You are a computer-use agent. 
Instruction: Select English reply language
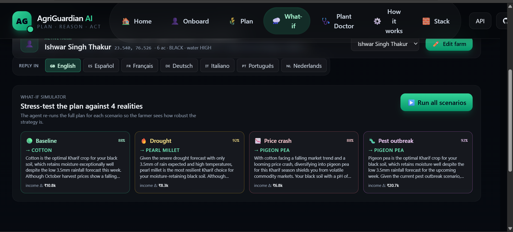[x=63, y=66]
